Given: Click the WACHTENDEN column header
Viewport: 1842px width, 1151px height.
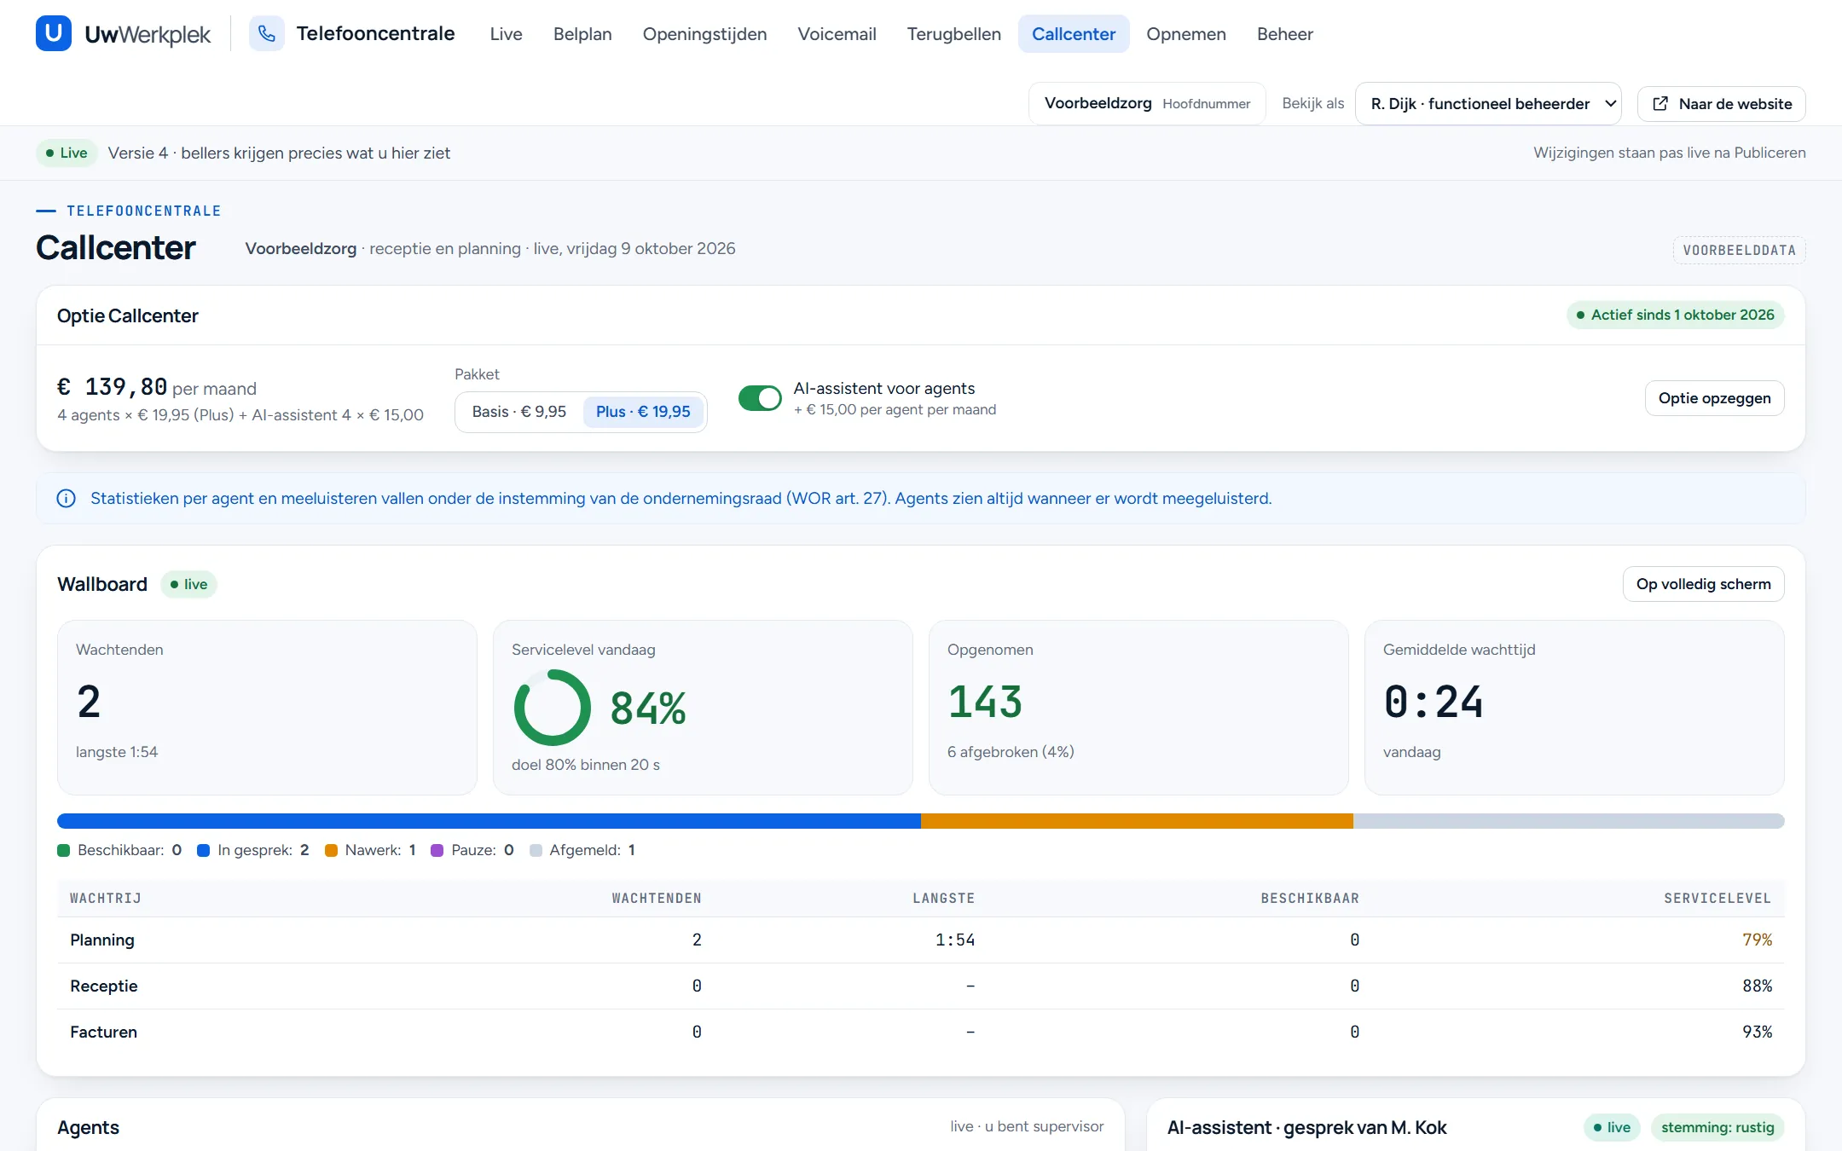Looking at the screenshot, I should 657,899.
